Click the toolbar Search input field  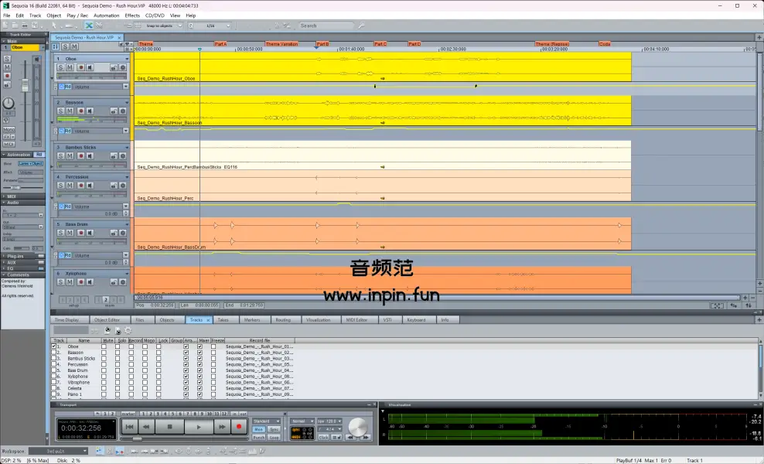click(326, 26)
